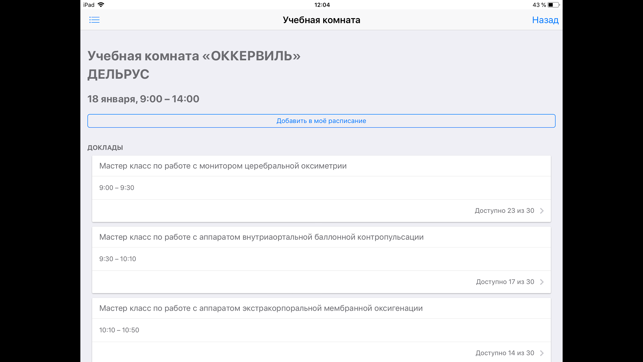Tap the «ОККЕРВИЛЬ» ДЕЛЬРУС heading
This screenshot has width=643, height=362.
[x=194, y=65]
